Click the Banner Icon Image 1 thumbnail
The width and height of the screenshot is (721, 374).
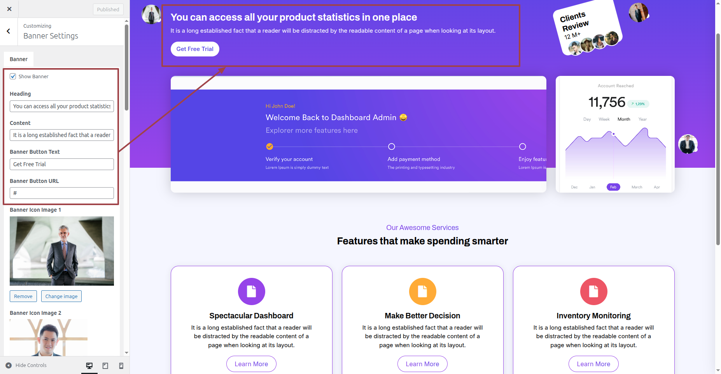(62, 251)
